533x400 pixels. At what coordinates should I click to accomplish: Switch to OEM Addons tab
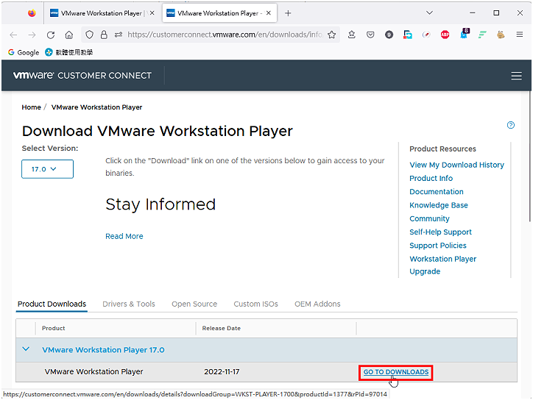317,304
